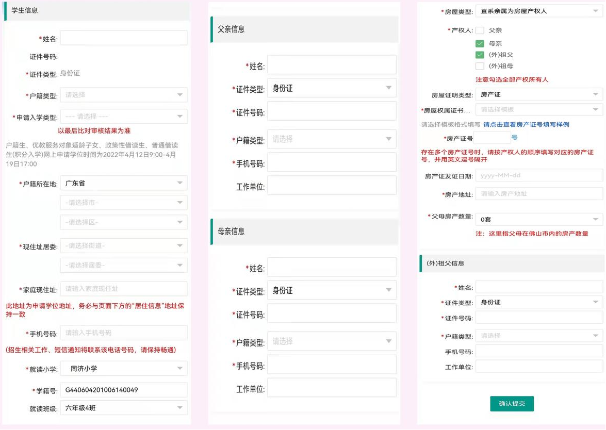Open the 房屋类型 dropdown
Viewport: 606px width, 430px height.
(x=538, y=10)
